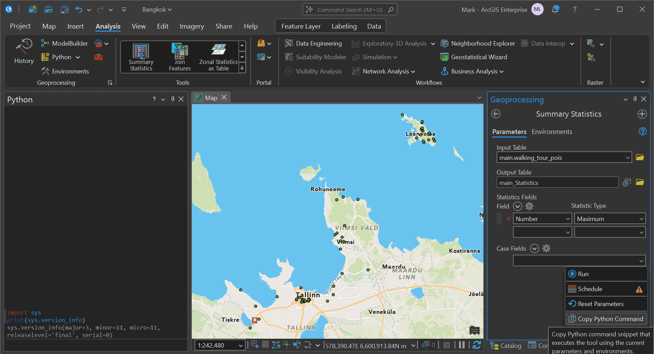Open the map scale 1:242,480 dropdown

click(x=240, y=345)
